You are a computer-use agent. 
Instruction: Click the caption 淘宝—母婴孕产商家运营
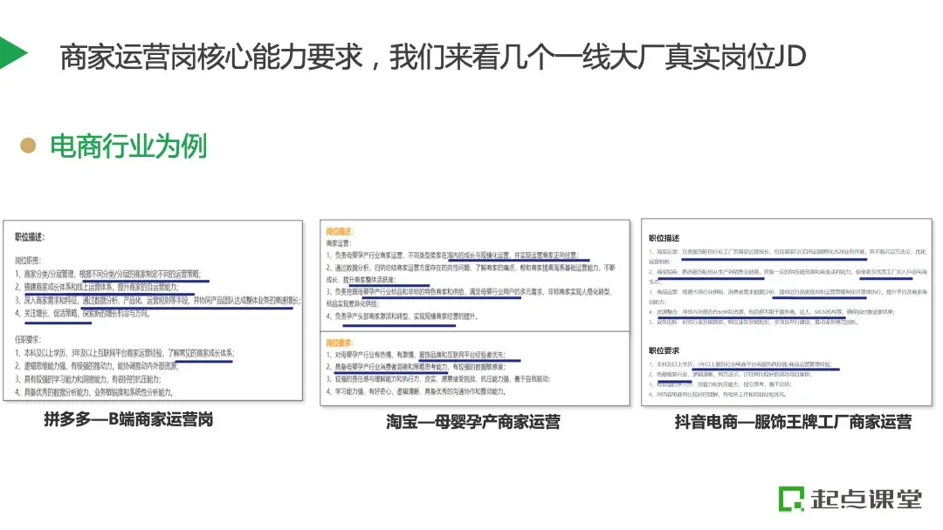pyautogui.click(x=473, y=422)
